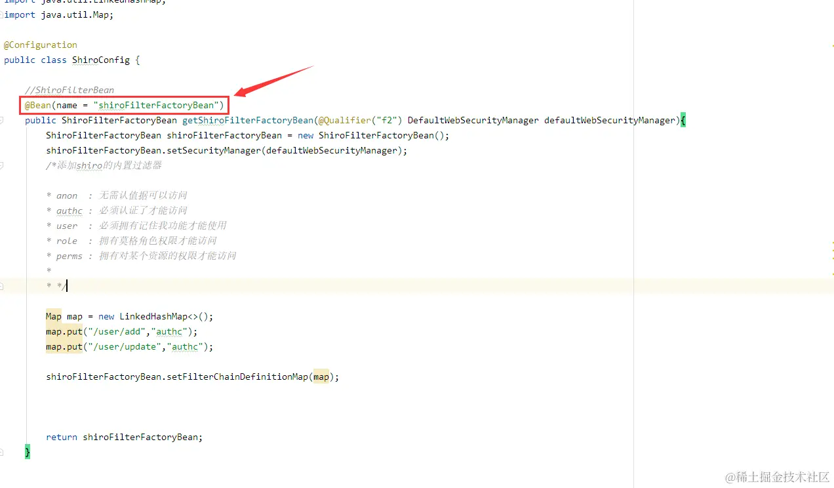Click the "* role" comment line
This screenshot has width=834, height=488.
131,241
